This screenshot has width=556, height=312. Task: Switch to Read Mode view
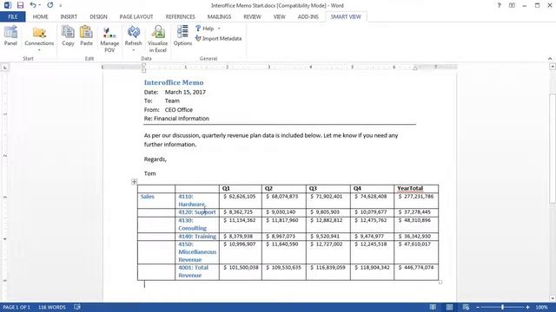(x=433, y=307)
